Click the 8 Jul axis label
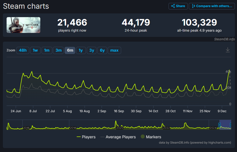Image resolution: width=237 pixels, height=152 pixels. (x=33, y=111)
